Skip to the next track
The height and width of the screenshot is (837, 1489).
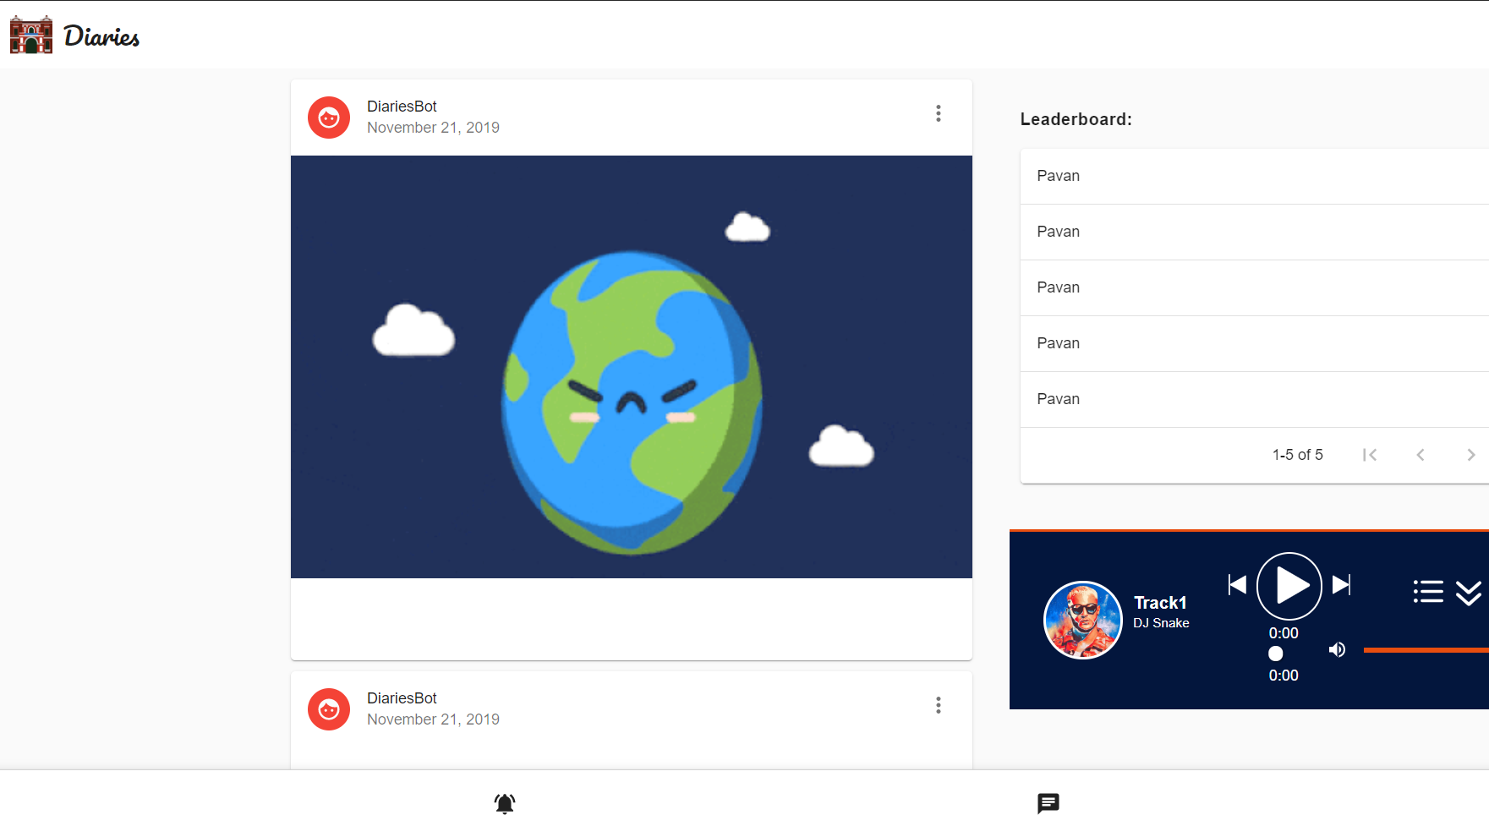[x=1341, y=585]
